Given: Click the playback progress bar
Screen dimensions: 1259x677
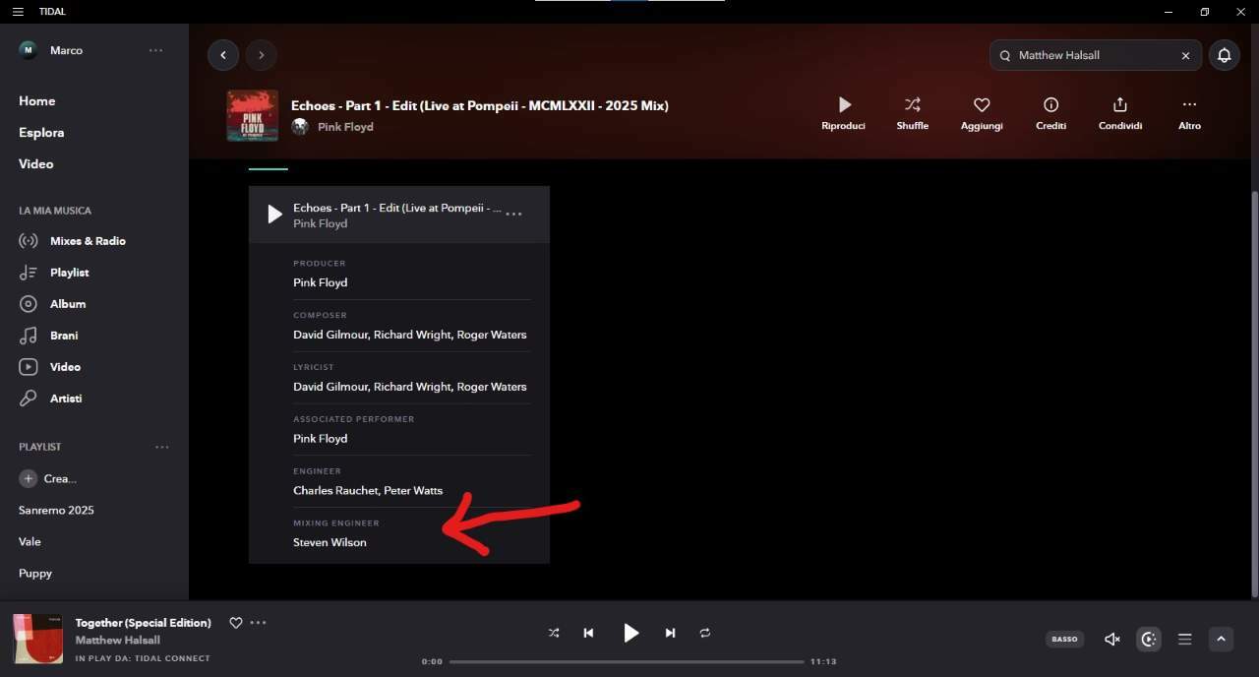Looking at the screenshot, I should point(627,661).
